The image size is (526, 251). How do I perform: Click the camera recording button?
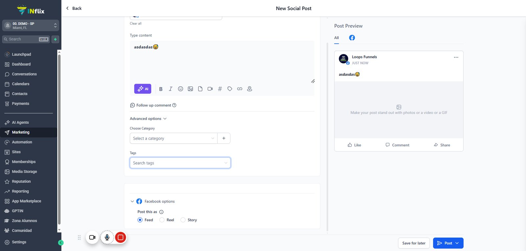coord(92,237)
